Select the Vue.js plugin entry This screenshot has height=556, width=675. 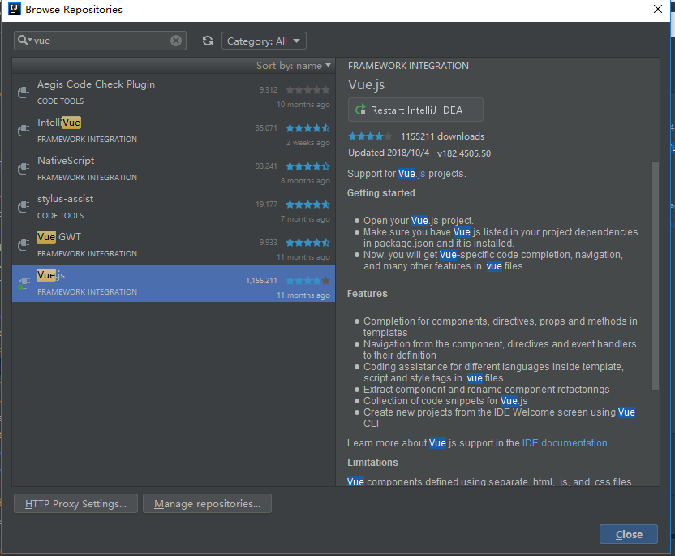(x=174, y=283)
